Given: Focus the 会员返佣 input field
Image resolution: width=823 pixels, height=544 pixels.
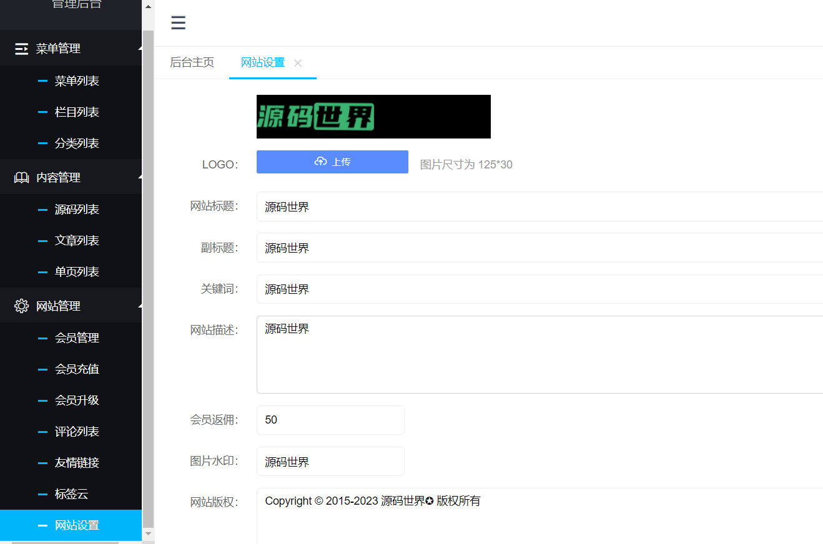Looking at the screenshot, I should pos(330,420).
